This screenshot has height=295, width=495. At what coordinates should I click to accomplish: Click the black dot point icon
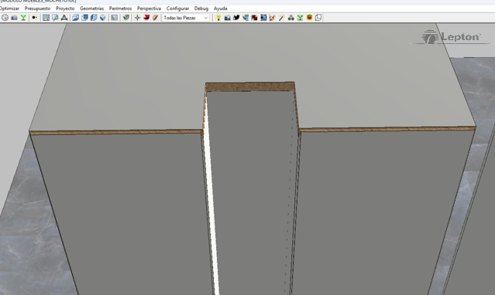pyautogui.click(x=34, y=18)
